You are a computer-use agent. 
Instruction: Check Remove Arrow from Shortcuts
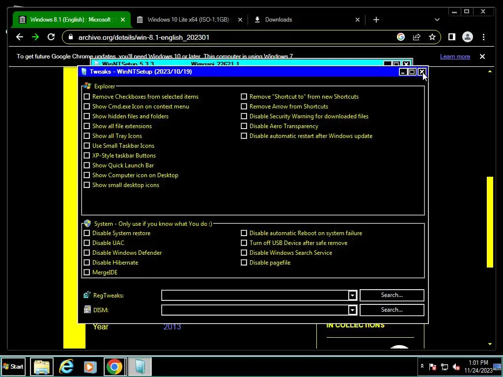coord(244,107)
